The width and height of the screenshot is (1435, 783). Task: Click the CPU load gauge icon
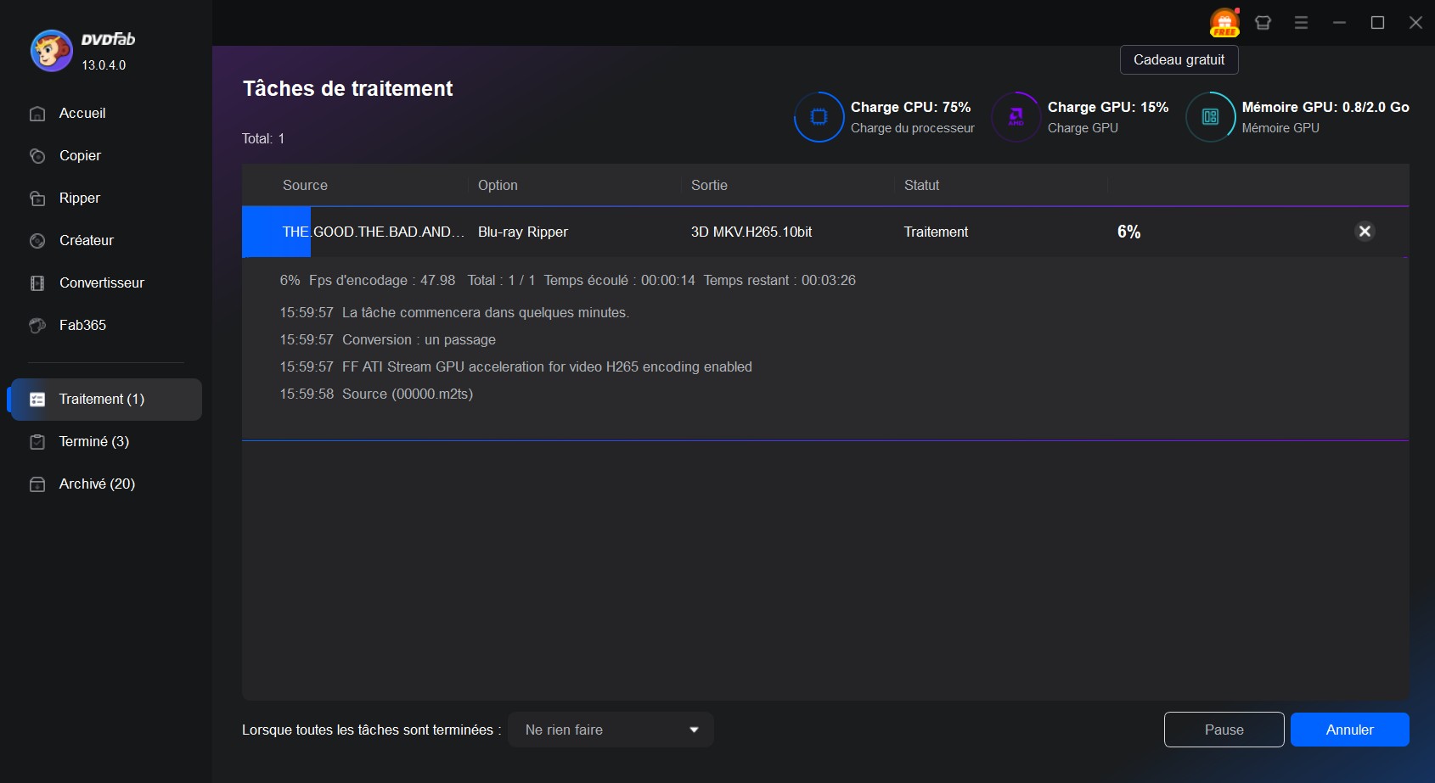(819, 117)
